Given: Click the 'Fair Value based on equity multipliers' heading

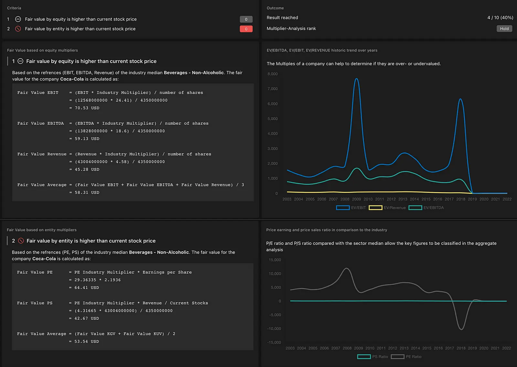Looking at the screenshot, I should [x=42, y=50].
